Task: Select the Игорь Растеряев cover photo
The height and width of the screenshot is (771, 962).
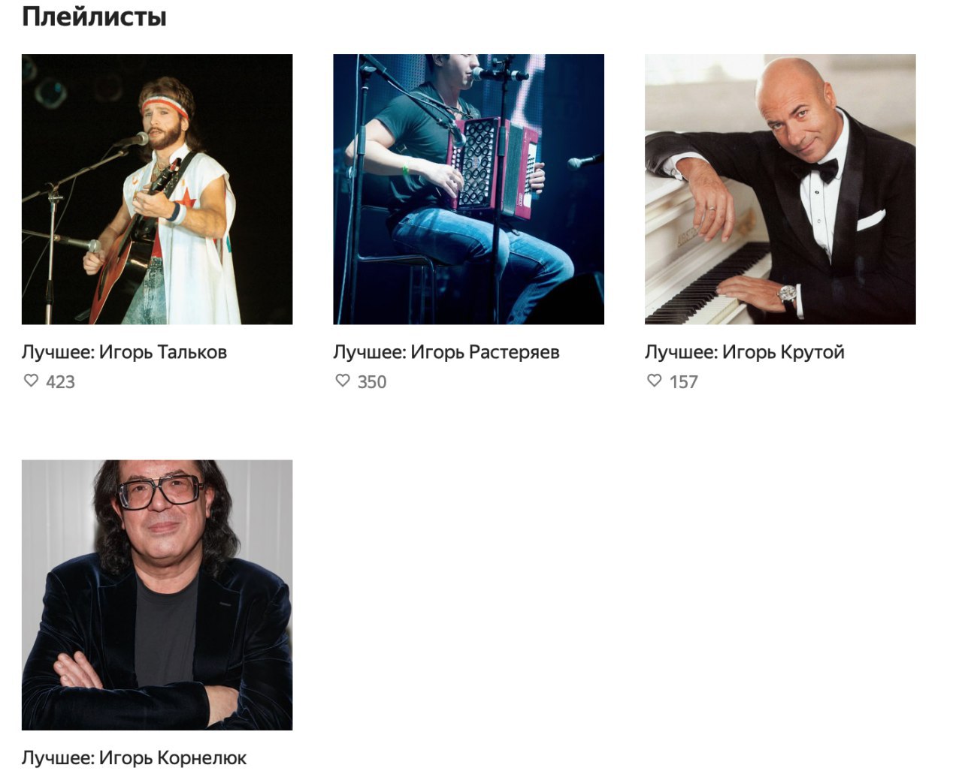Action: pyautogui.click(x=469, y=189)
